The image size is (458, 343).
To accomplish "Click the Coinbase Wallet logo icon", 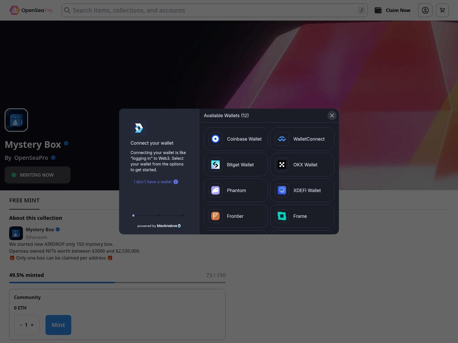I will 216,139.
